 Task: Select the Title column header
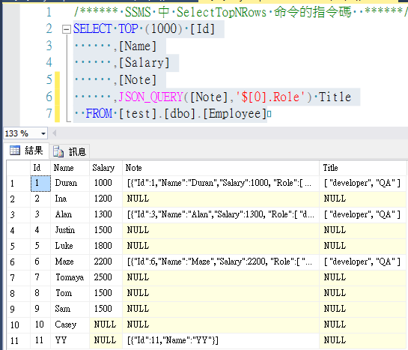(362, 168)
